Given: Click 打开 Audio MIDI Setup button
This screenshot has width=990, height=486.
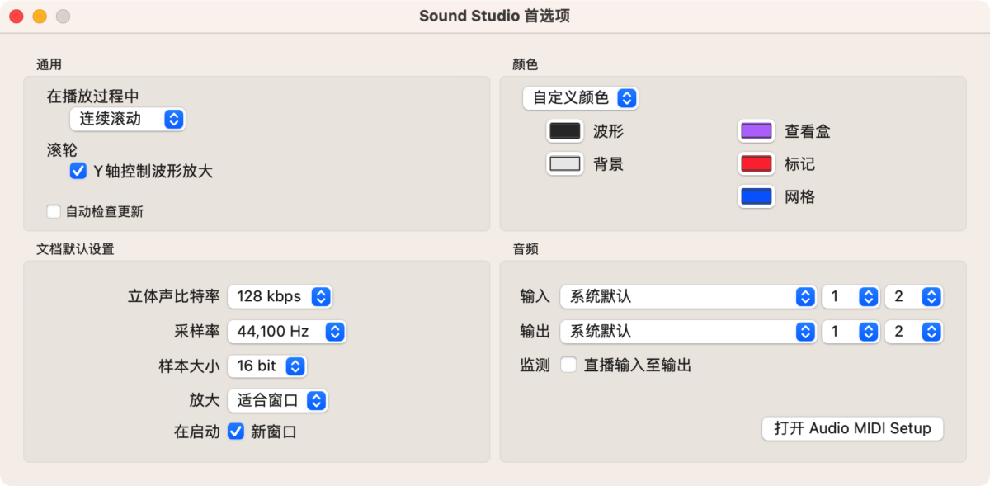Looking at the screenshot, I should coord(852,429).
